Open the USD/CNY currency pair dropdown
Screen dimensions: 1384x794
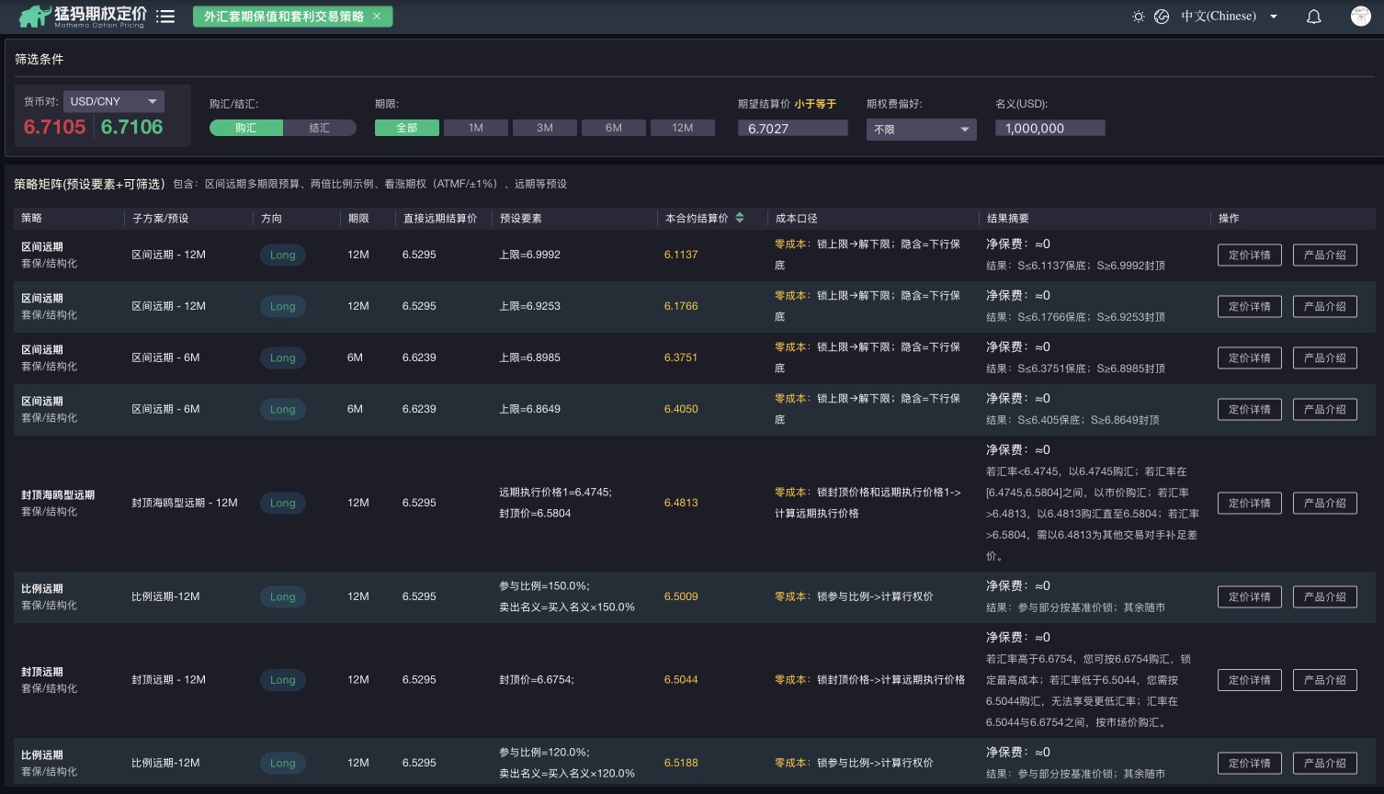tap(114, 101)
